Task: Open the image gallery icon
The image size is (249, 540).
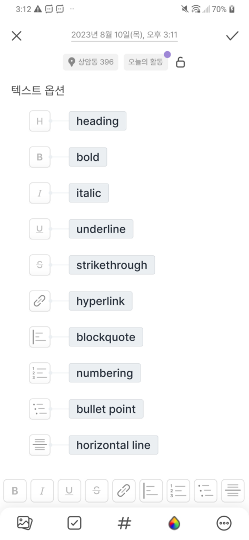Action: [x=25, y=524]
